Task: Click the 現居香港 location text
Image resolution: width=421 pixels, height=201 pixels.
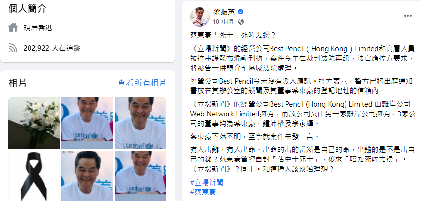Action: point(38,28)
